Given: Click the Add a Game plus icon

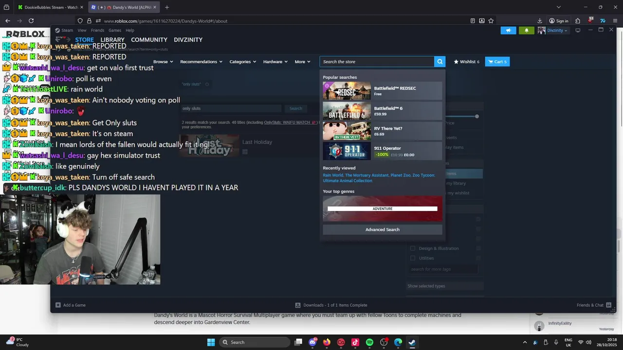Looking at the screenshot, I should 58,305.
